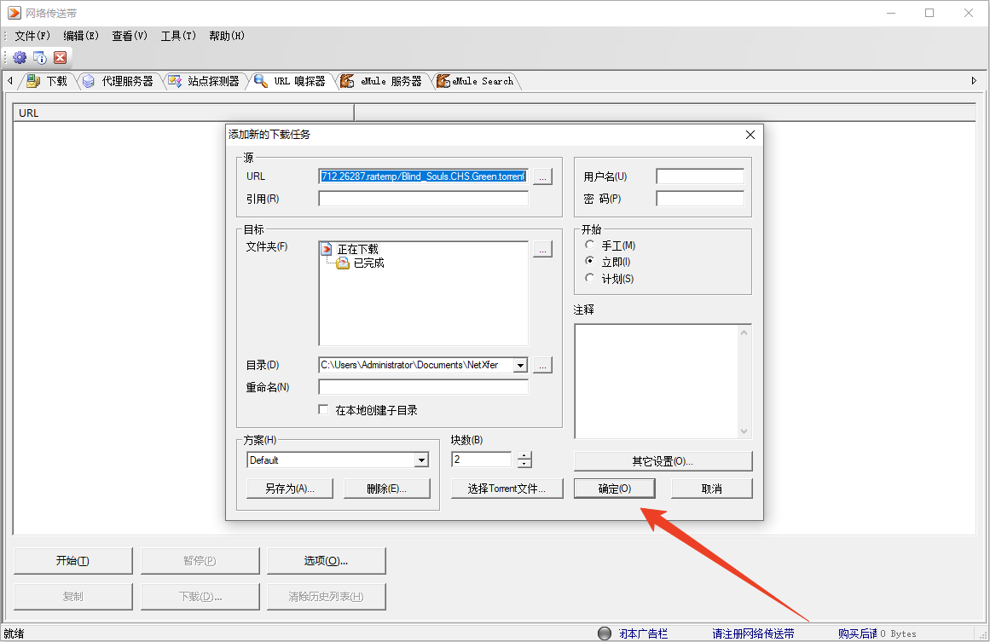Expand the 目录 directory path dropdown
The width and height of the screenshot is (990, 642).
coord(519,365)
